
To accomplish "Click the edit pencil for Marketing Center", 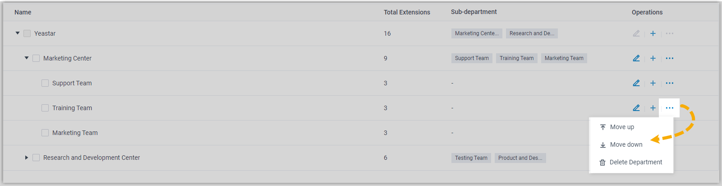I will pos(636,58).
